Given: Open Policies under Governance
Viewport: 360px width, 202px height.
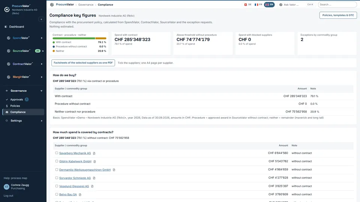Looking at the screenshot, I should pos(15,106).
